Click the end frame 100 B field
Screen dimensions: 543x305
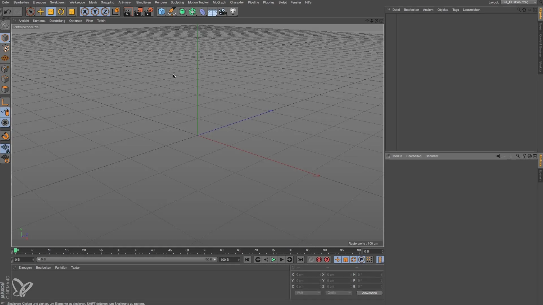tap(230, 260)
